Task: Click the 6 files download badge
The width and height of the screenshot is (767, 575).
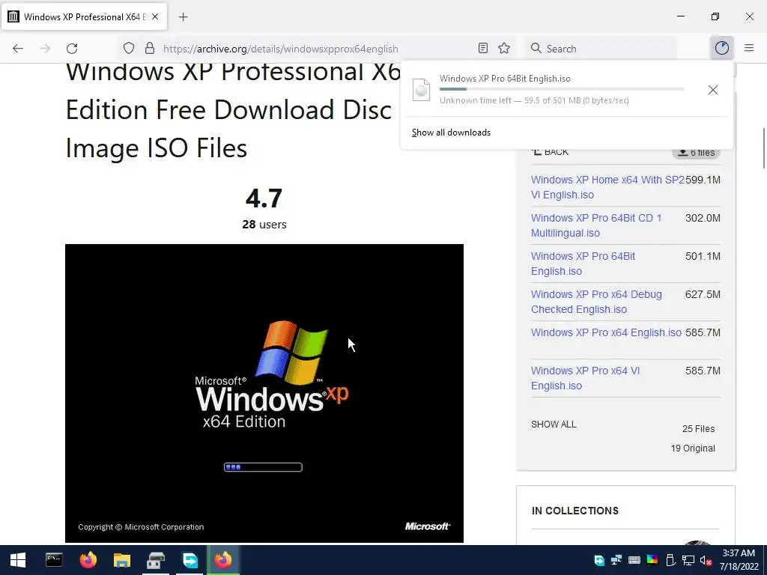Action: [x=696, y=152]
